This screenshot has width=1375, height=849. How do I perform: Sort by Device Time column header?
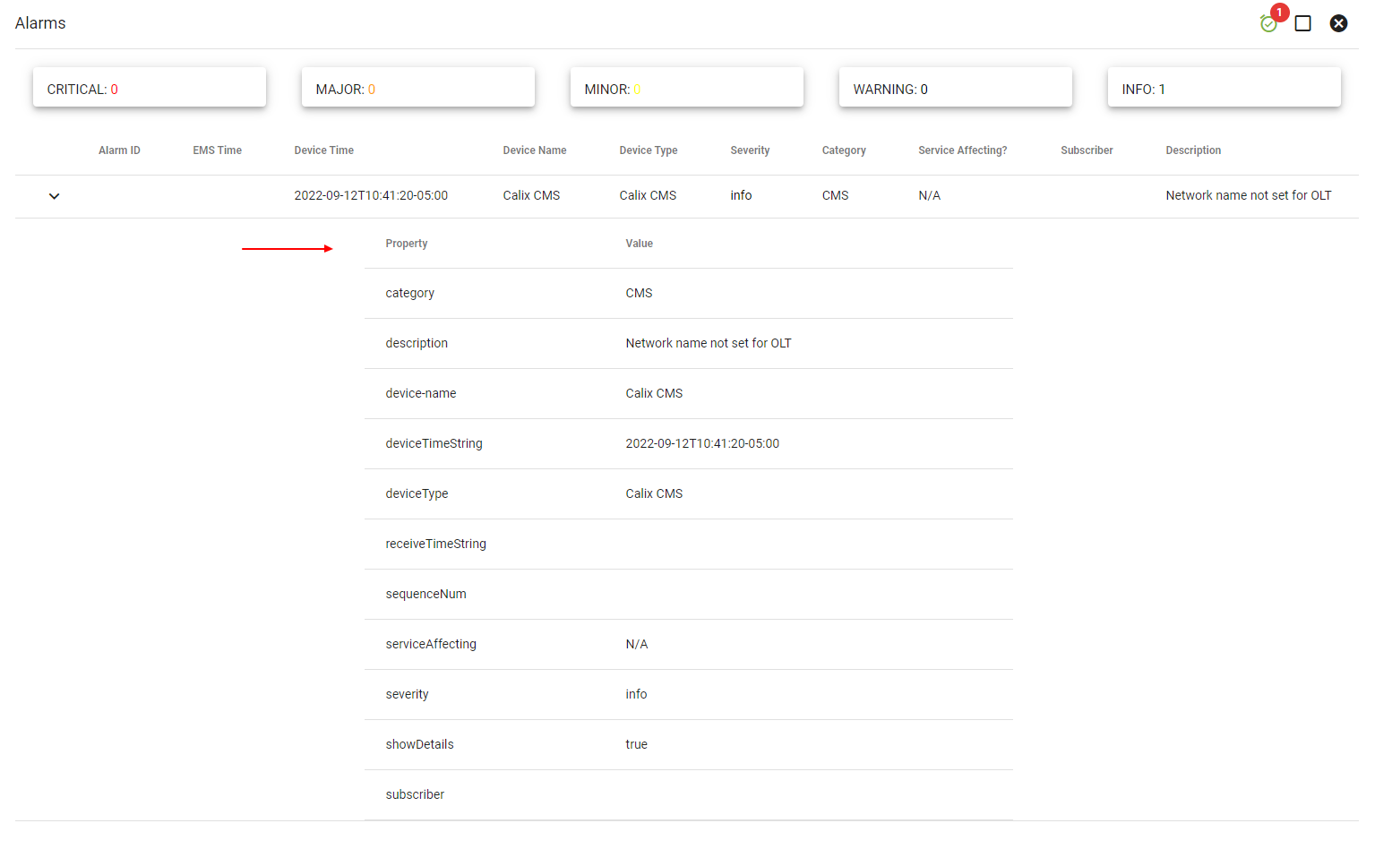pos(324,150)
